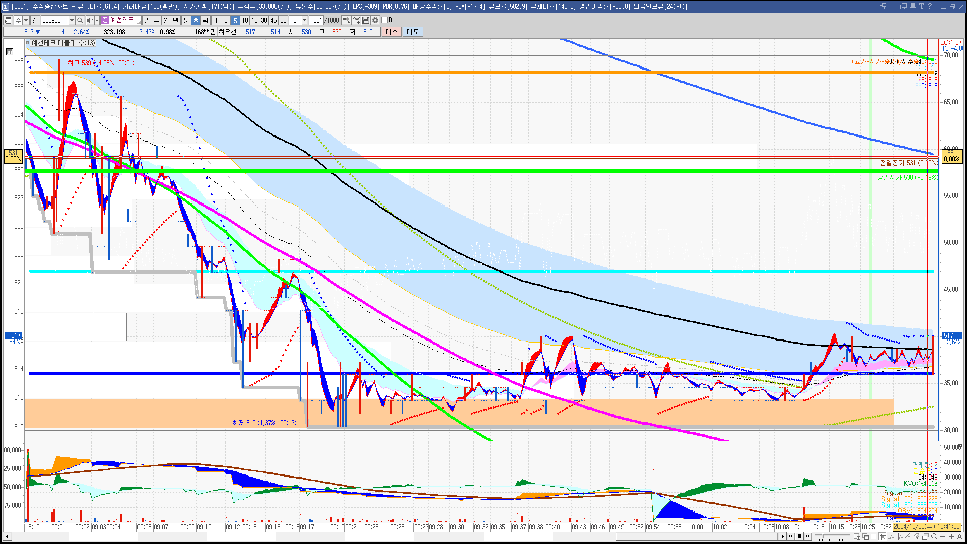This screenshot has height=544, width=967.
Task: Toggle the 분 (minute) chart period
Action: [x=186, y=20]
